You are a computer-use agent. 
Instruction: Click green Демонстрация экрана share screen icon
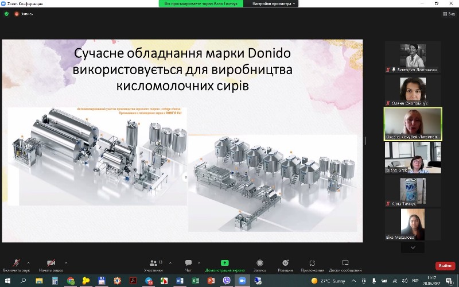(x=225, y=263)
